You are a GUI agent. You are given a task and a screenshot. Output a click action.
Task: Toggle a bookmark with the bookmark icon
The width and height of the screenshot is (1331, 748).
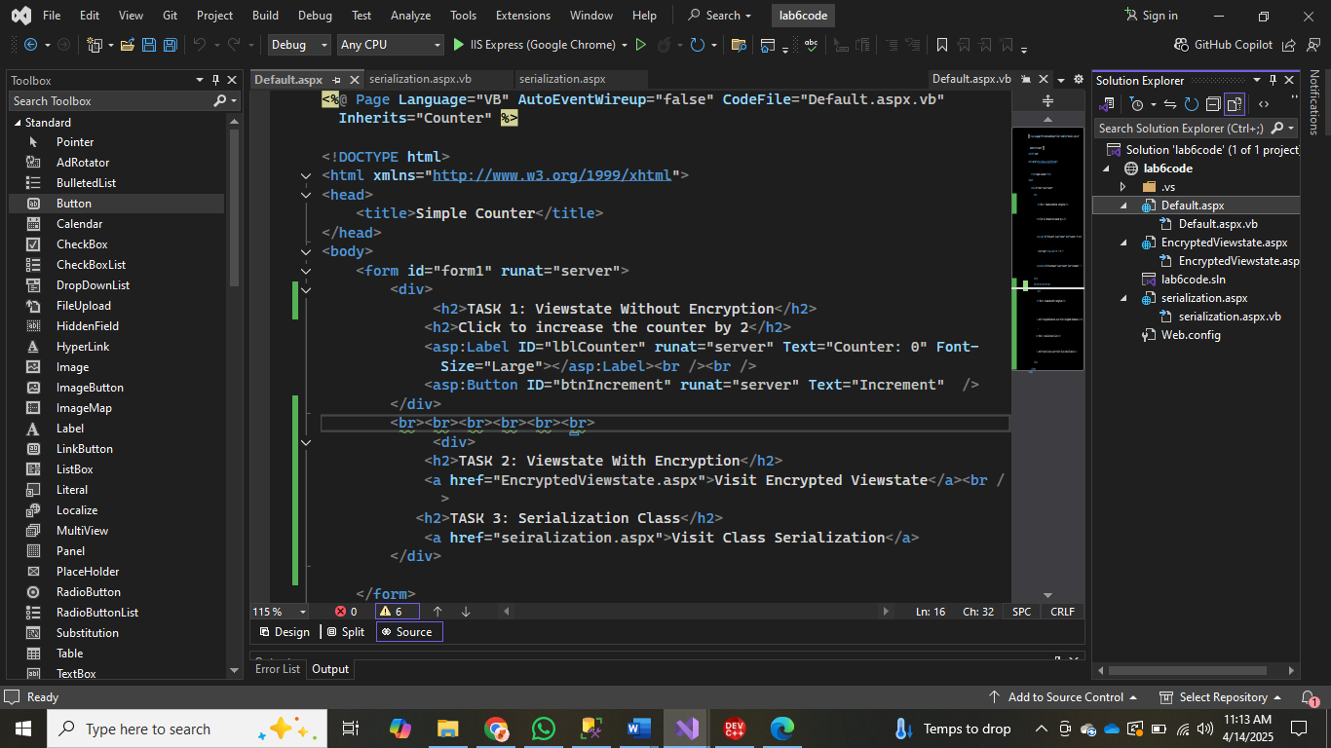pos(942,45)
